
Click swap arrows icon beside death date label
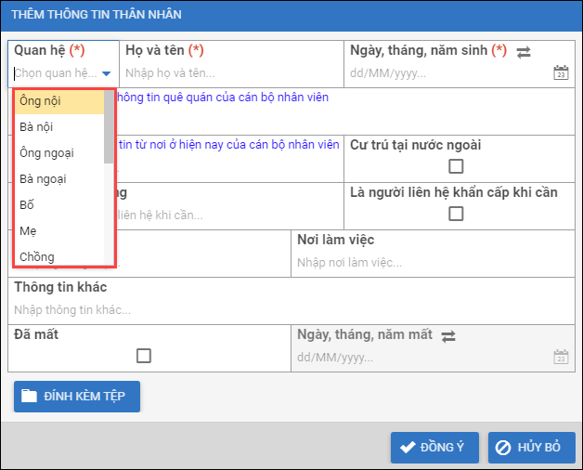[x=448, y=335]
